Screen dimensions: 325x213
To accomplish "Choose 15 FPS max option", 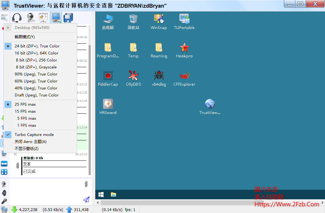I will (40, 111).
